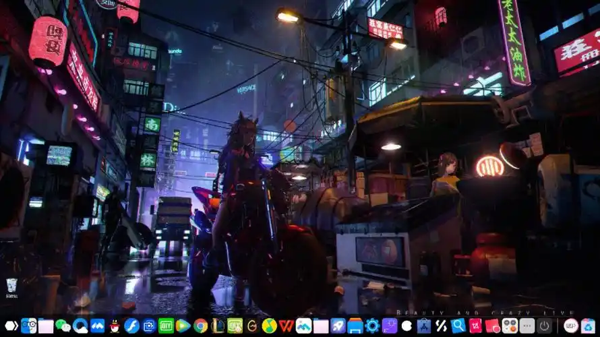600x337 pixels.
Task: Open the App Store icon
Action: coord(424,326)
